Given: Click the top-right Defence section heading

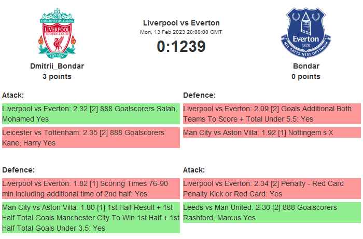Looking at the screenshot, I should tap(200, 95).
